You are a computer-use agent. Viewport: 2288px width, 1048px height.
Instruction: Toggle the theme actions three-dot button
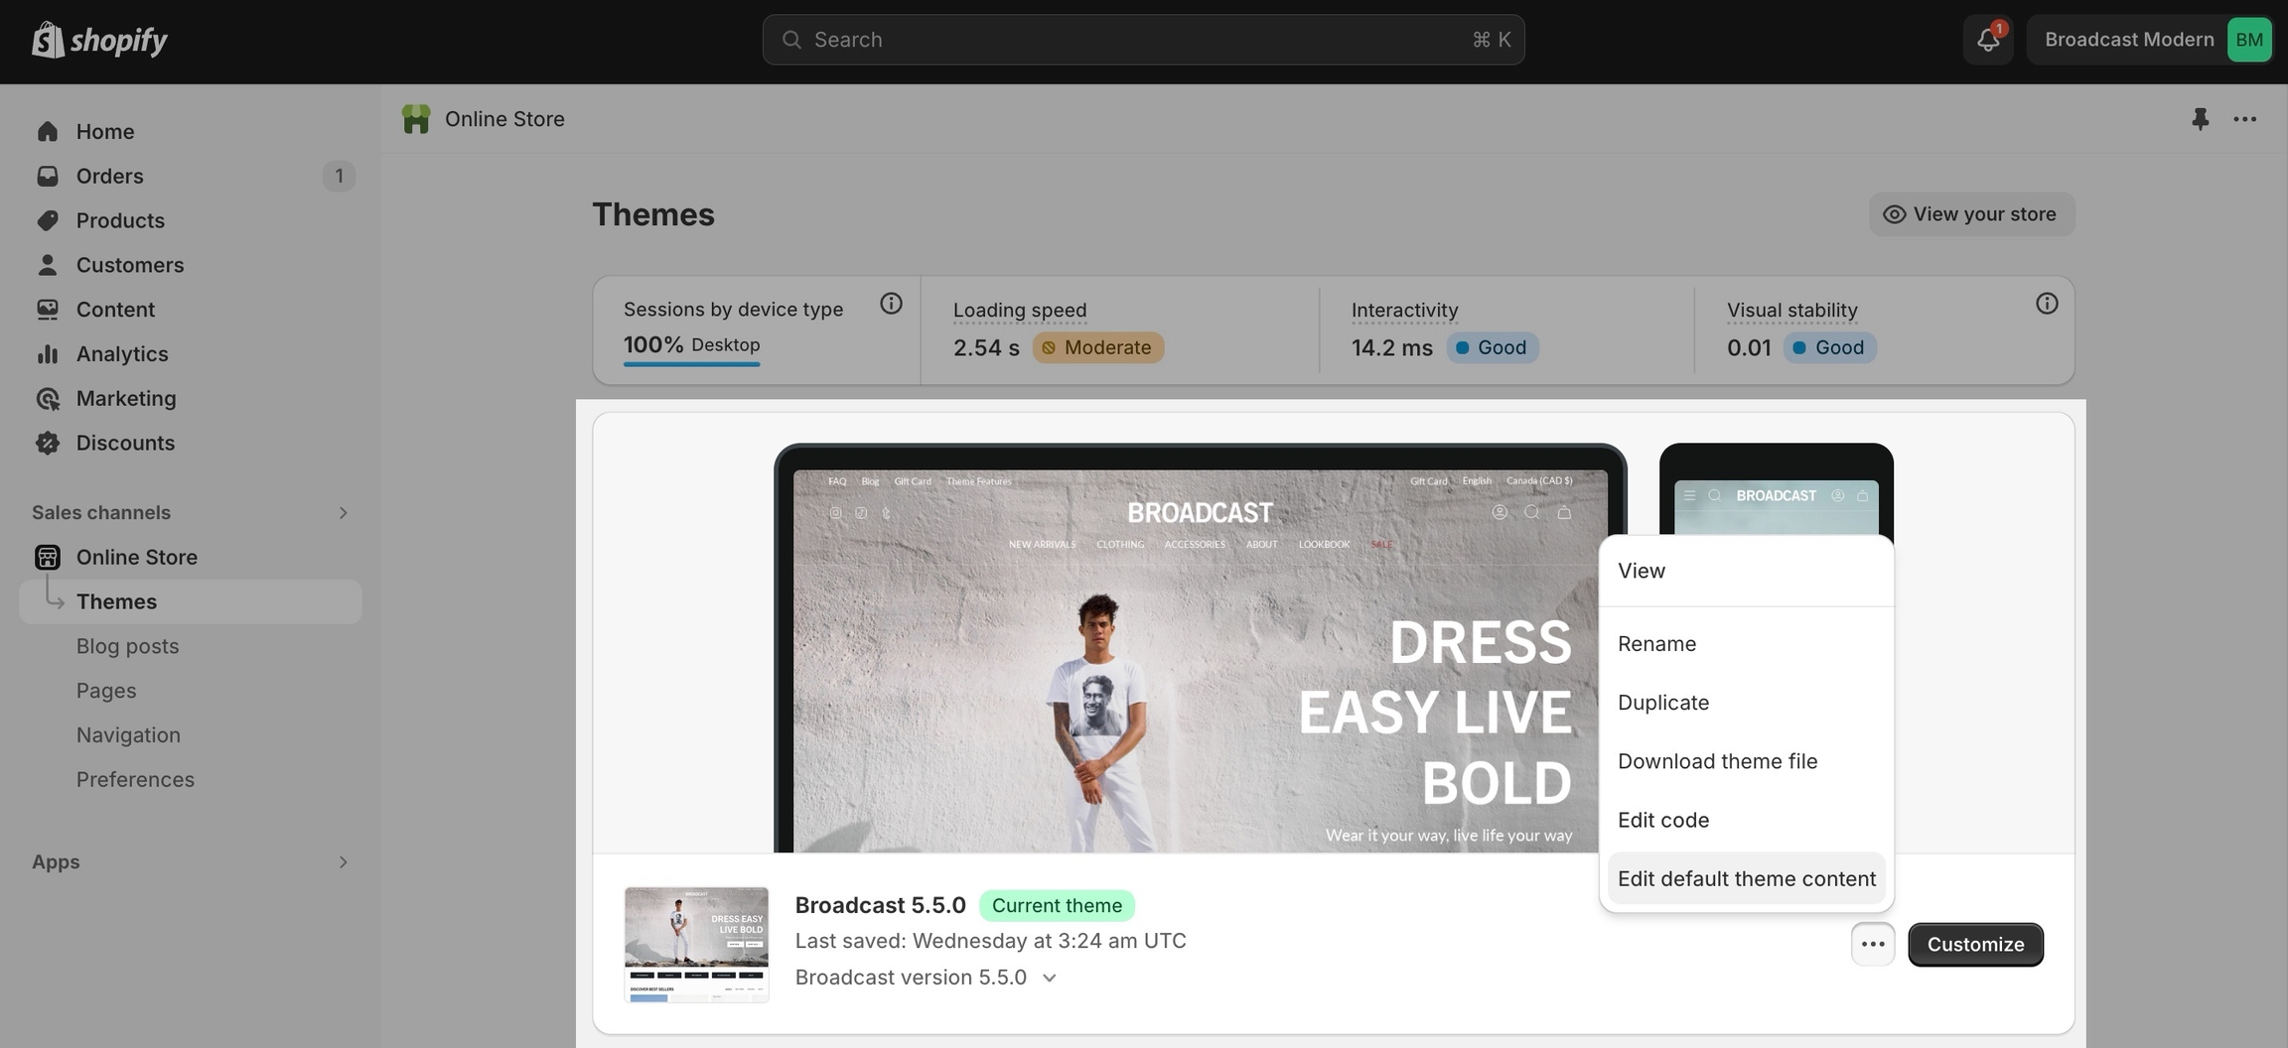1872,944
